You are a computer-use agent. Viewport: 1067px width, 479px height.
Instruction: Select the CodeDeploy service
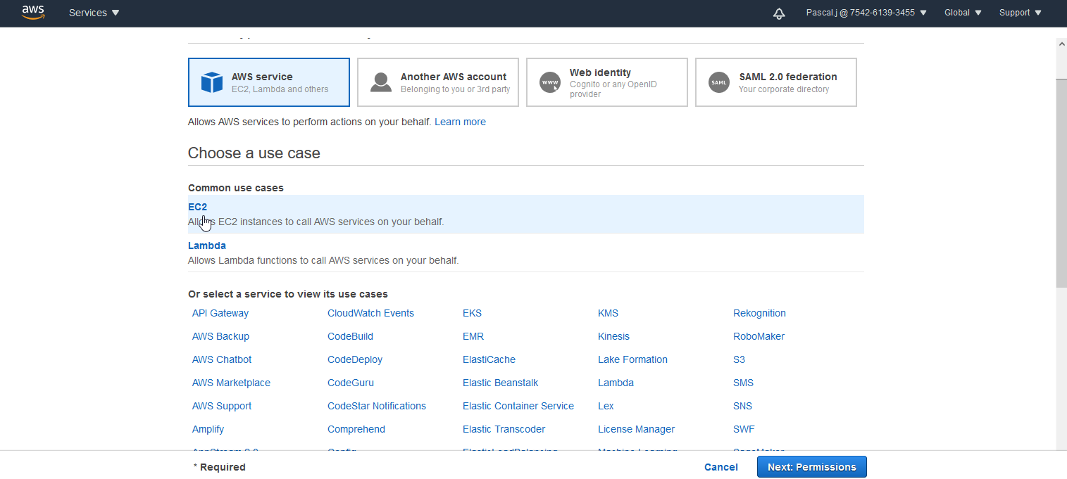click(x=355, y=359)
